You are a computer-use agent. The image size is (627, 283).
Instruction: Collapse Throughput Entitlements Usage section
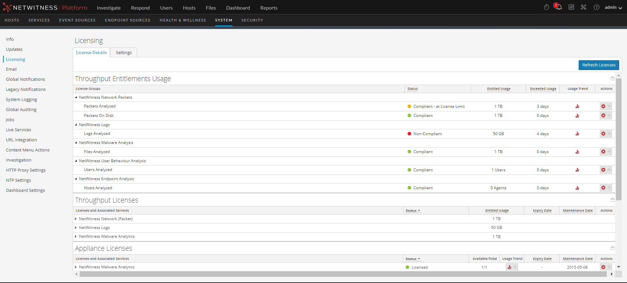pos(612,78)
